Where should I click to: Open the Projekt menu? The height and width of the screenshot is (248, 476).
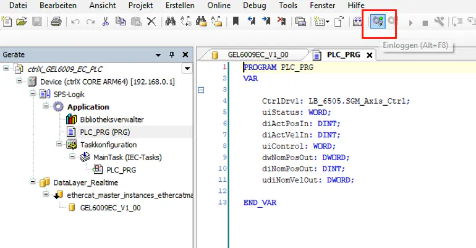(140, 5)
